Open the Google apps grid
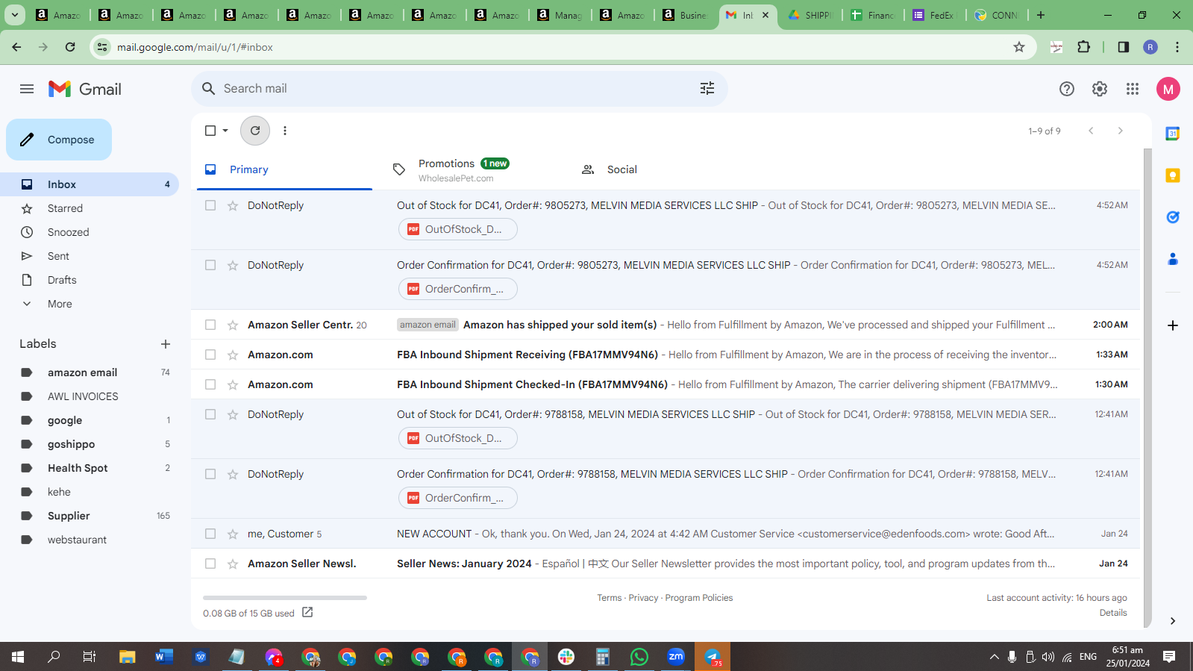This screenshot has width=1193, height=671. pos(1133,89)
